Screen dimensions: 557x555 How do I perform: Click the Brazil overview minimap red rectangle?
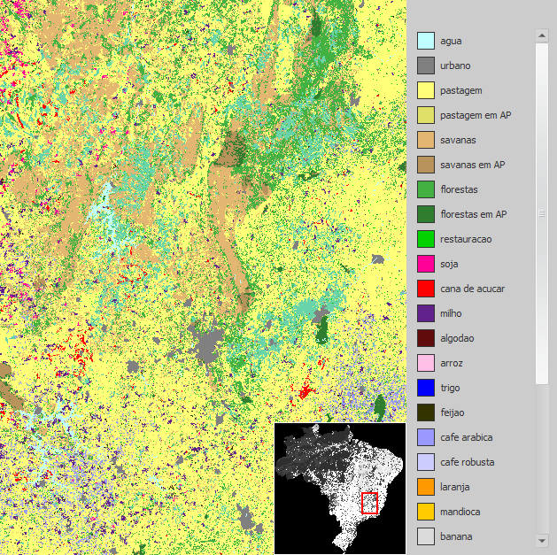coord(370,503)
